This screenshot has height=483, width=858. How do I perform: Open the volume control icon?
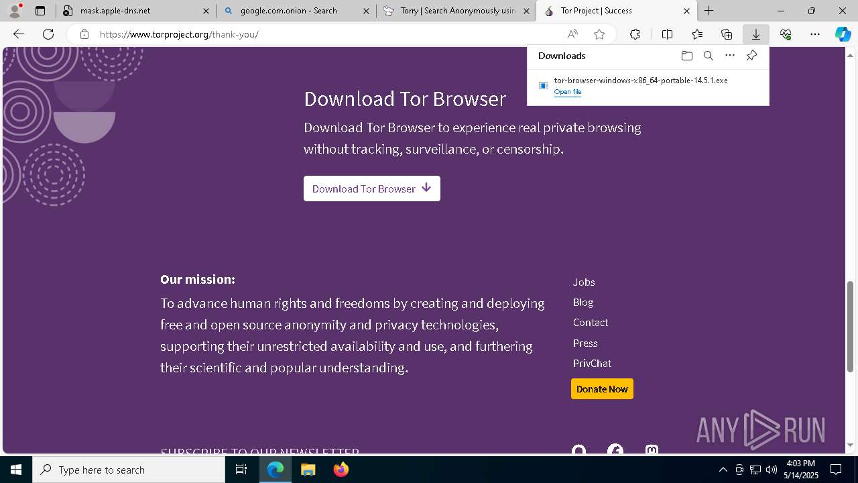[x=771, y=470]
